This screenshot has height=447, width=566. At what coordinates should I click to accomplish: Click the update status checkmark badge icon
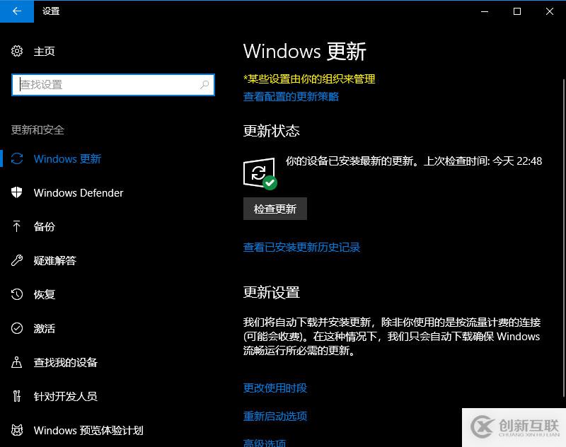(270, 182)
